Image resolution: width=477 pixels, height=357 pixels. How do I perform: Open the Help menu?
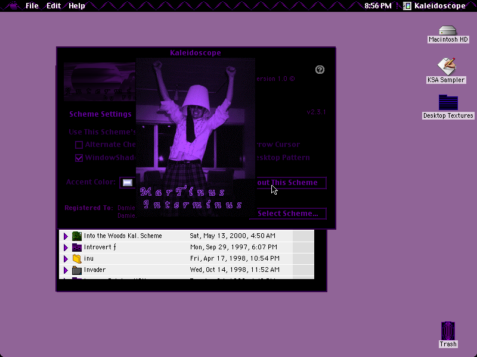point(77,5)
